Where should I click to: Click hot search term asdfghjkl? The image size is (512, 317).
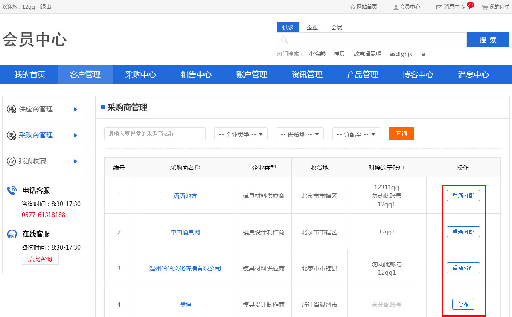(401, 54)
